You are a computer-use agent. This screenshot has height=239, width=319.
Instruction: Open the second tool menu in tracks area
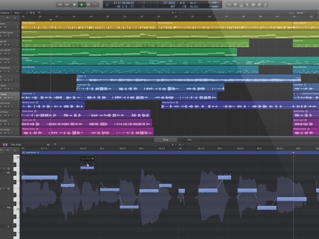(x=181, y=13)
